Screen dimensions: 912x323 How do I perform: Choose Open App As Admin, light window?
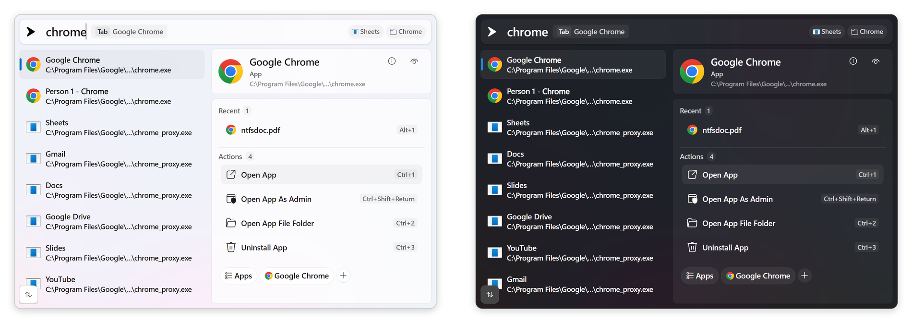click(x=321, y=199)
